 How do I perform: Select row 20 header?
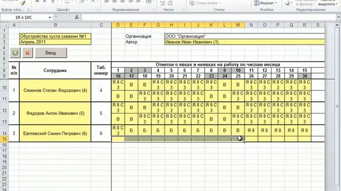pyautogui.click(x=4, y=168)
